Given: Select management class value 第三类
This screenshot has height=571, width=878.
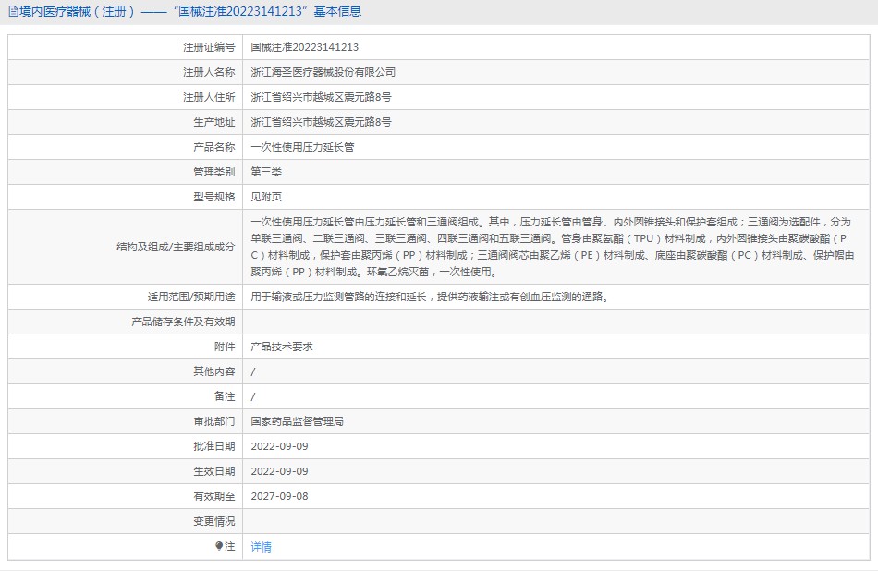Looking at the screenshot, I should (x=266, y=172).
